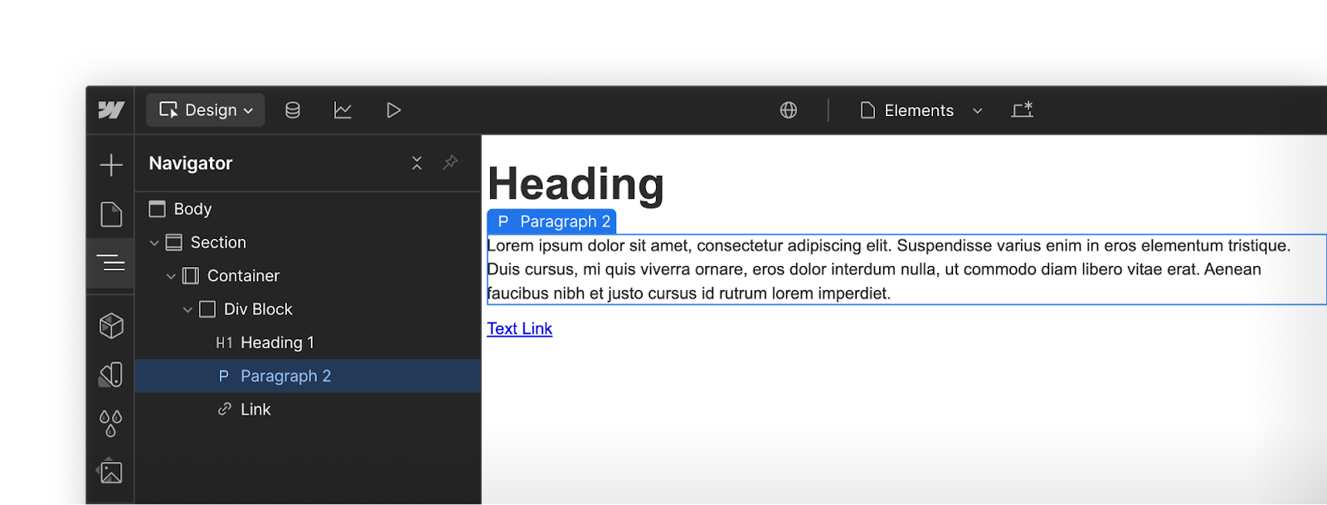Image resolution: width=1327 pixels, height=505 pixels.
Task: Click the chevron beside Elements
Action: click(x=977, y=111)
